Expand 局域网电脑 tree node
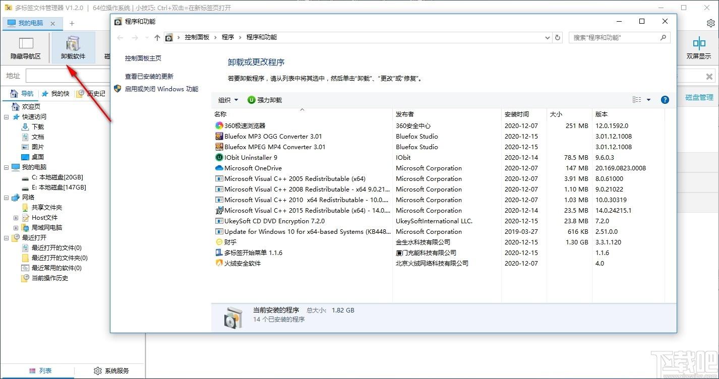719x379 pixels. click(x=16, y=228)
